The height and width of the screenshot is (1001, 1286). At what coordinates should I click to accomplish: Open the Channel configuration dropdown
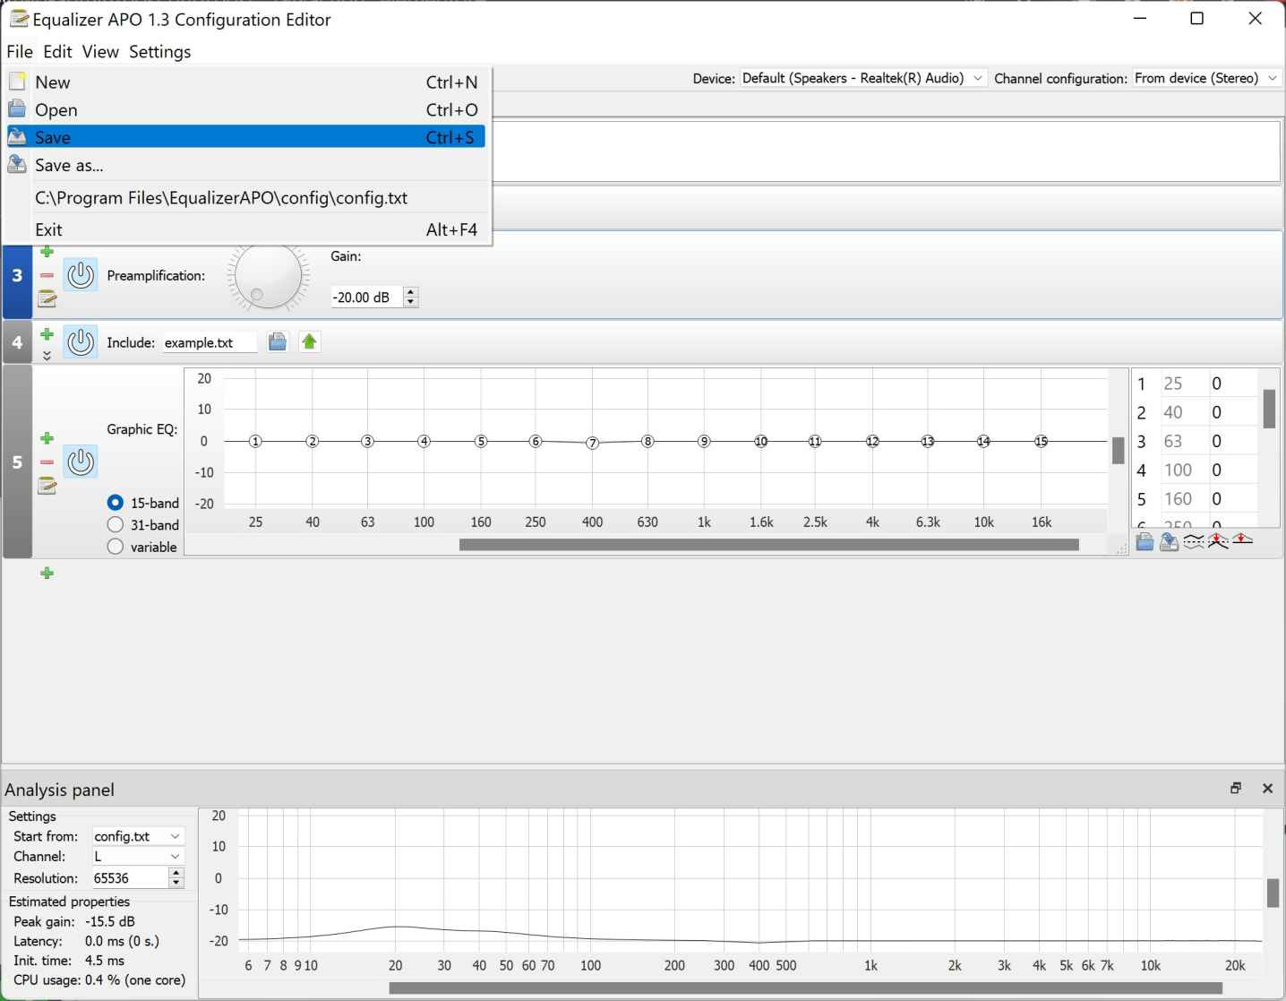point(1273,78)
